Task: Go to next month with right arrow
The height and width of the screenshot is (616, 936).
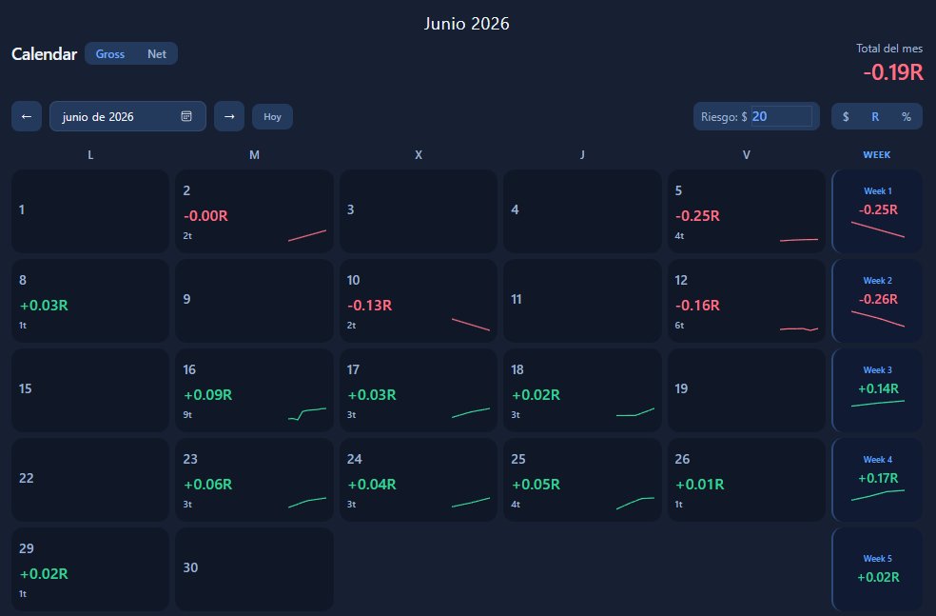Action: point(229,116)
